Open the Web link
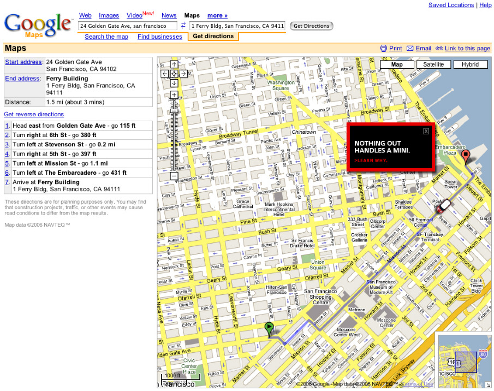 [x=85, y=15]
